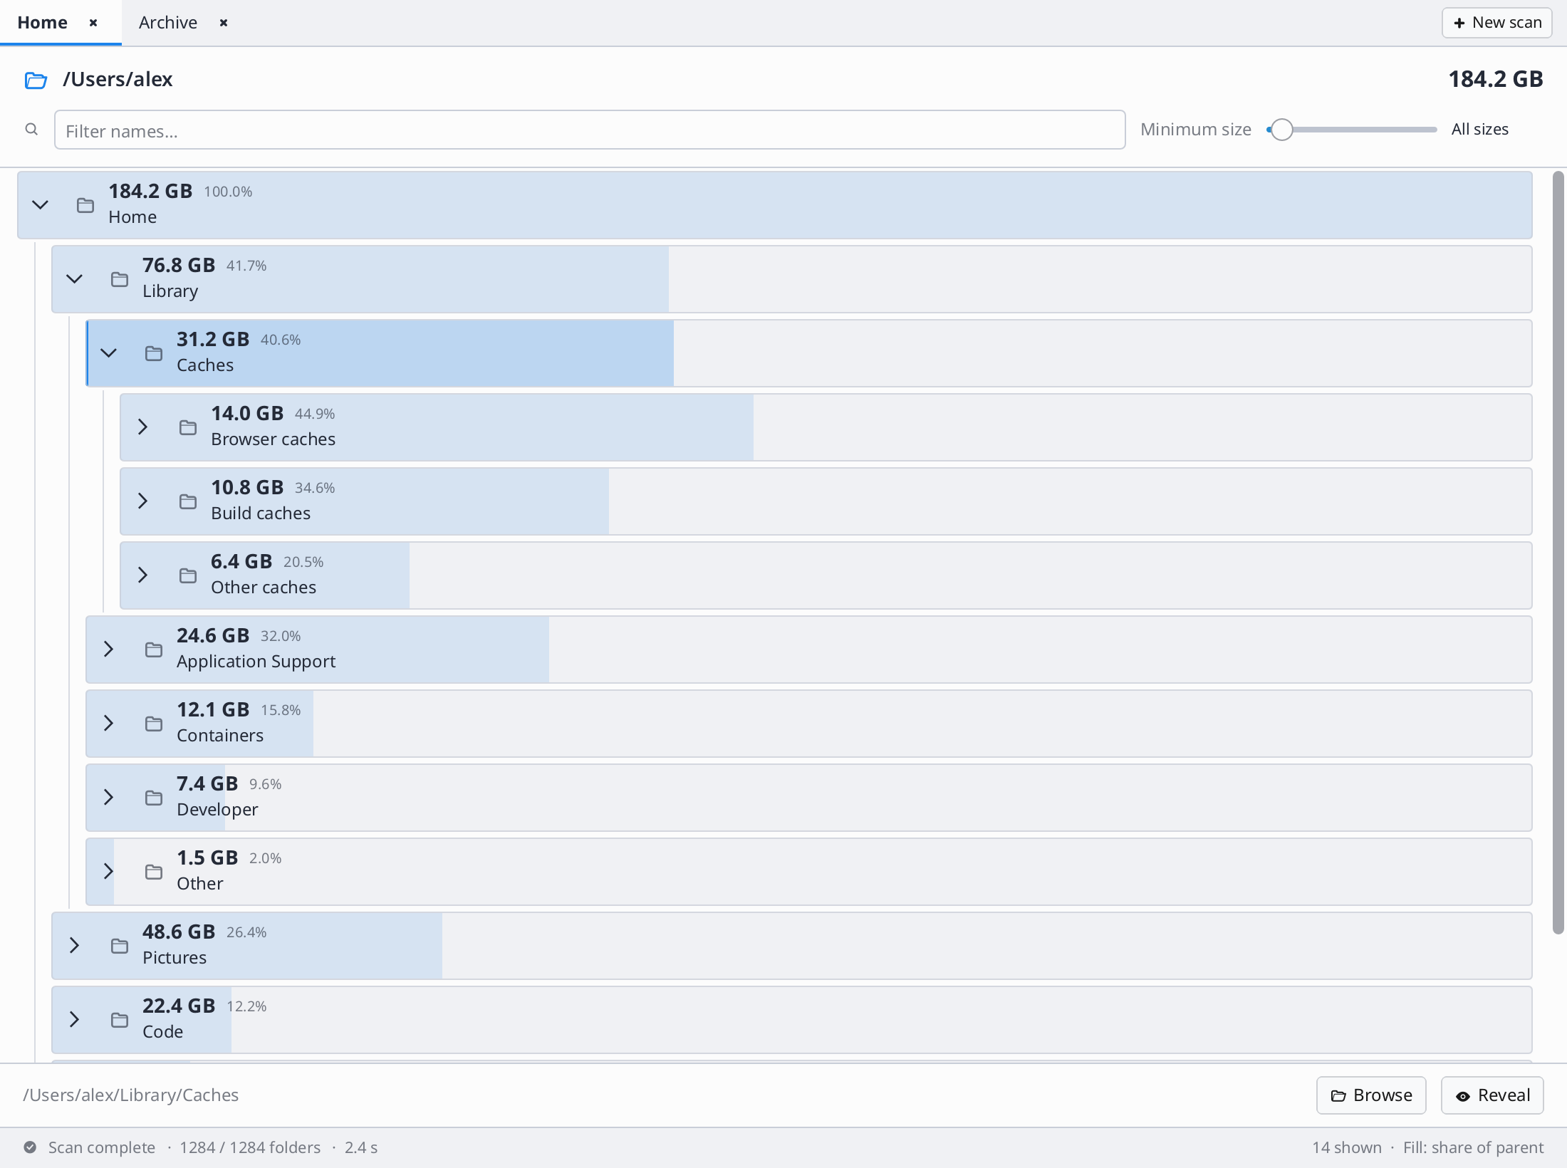Expand the Application Support folder

[x=109, y=650]
